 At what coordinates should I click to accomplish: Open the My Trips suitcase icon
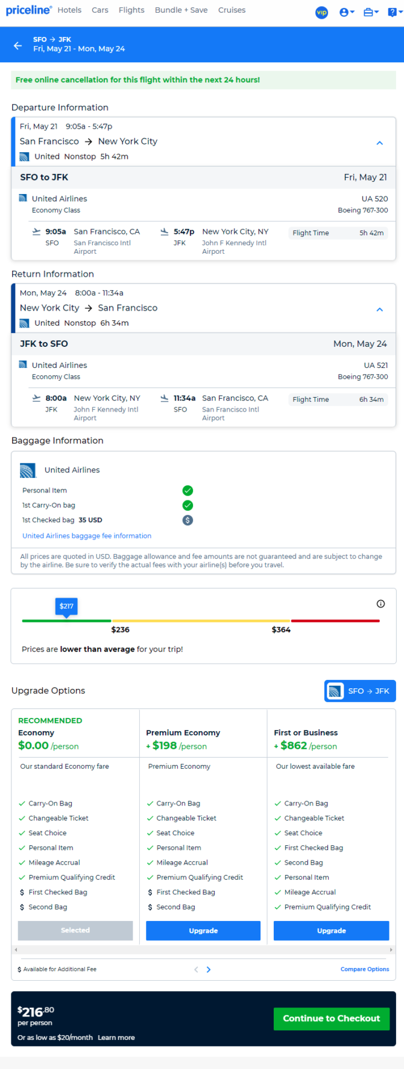point(371,12)
